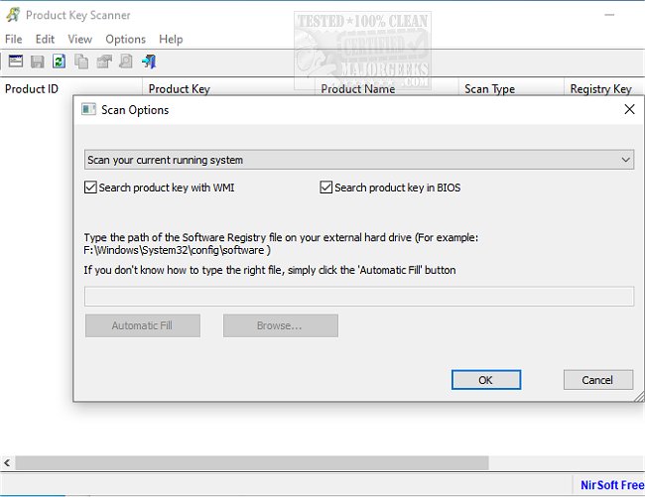Close the Scan Options dialog
The image size is (645, 497).
629,110
